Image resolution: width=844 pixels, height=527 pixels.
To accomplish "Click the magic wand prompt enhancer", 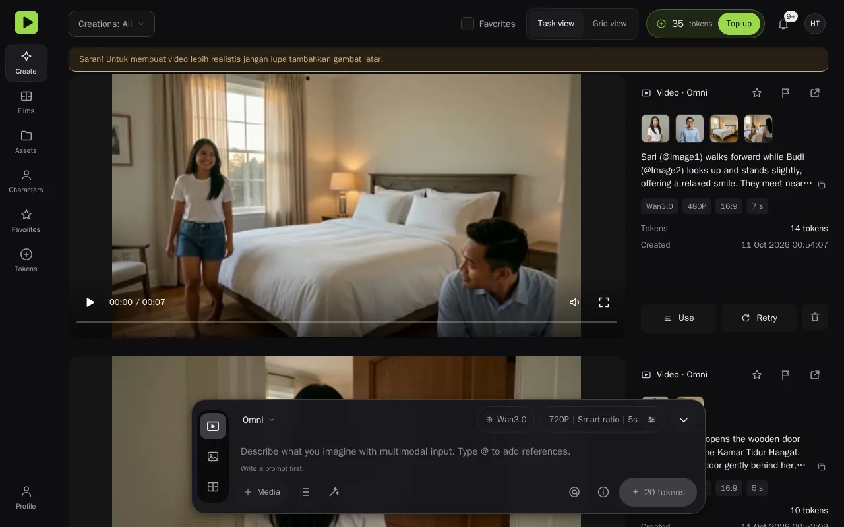I will click(x=334, y=492).
